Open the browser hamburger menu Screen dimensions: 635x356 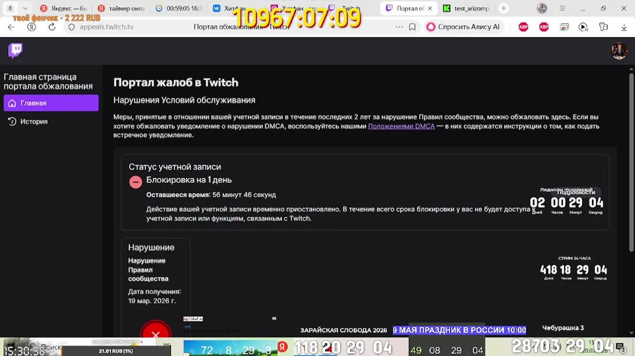coord(562,8)
